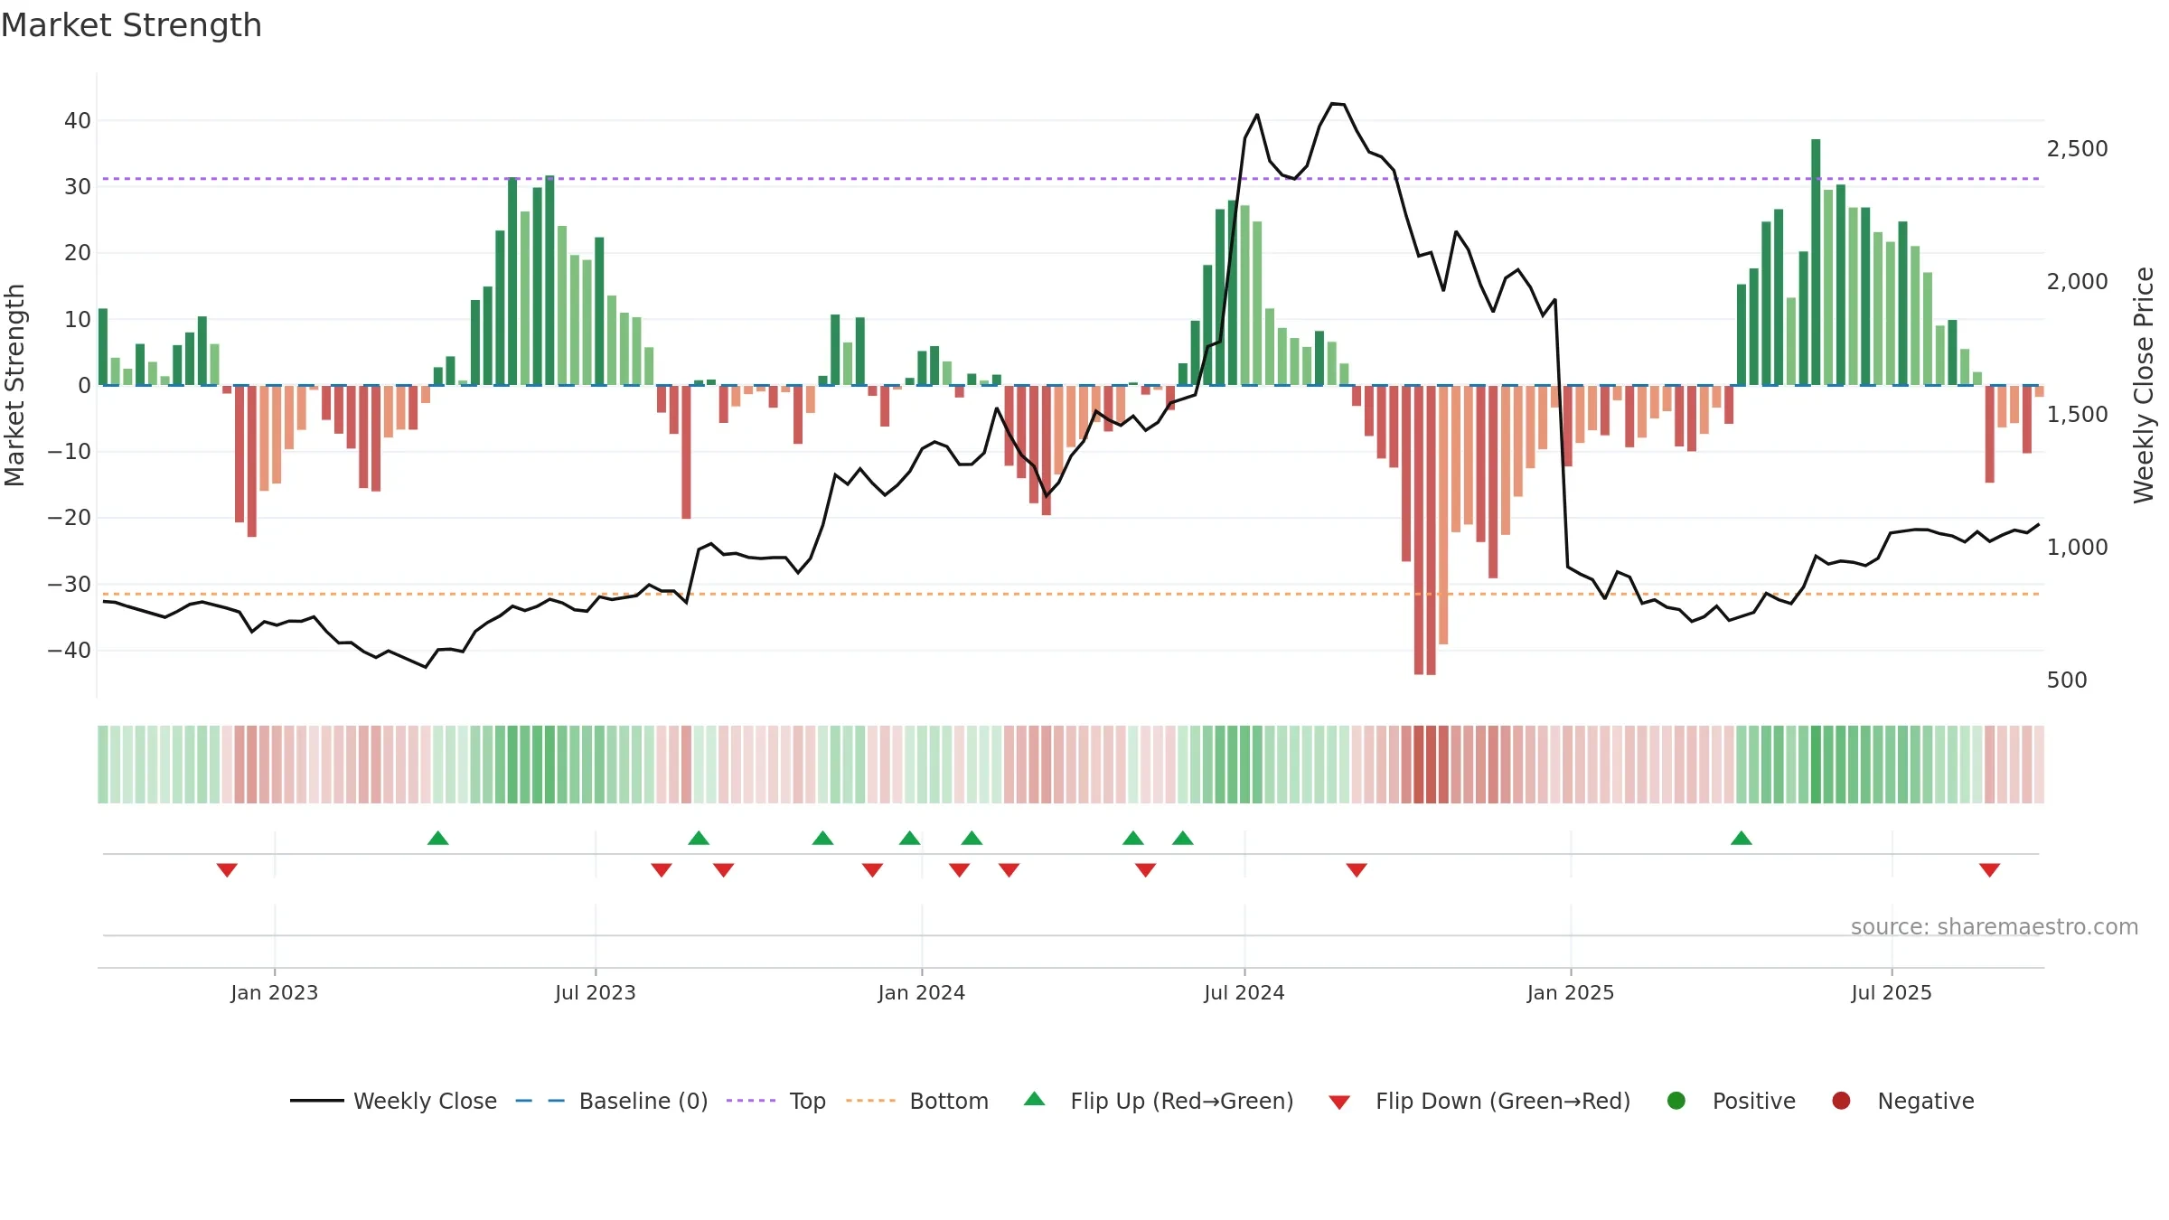Toggle the Baseline (0) legend label
This screenshot has width=2169, height=1220.
click(x=643, y=1101)
